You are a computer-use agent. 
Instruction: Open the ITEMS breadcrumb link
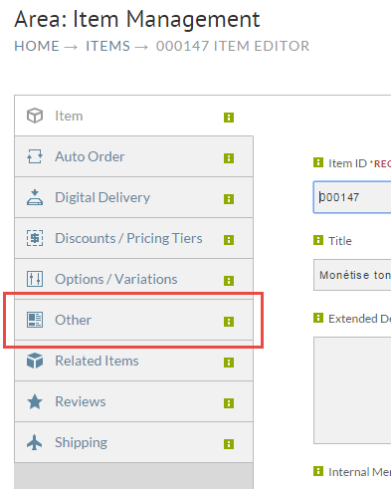click(107, 46)
